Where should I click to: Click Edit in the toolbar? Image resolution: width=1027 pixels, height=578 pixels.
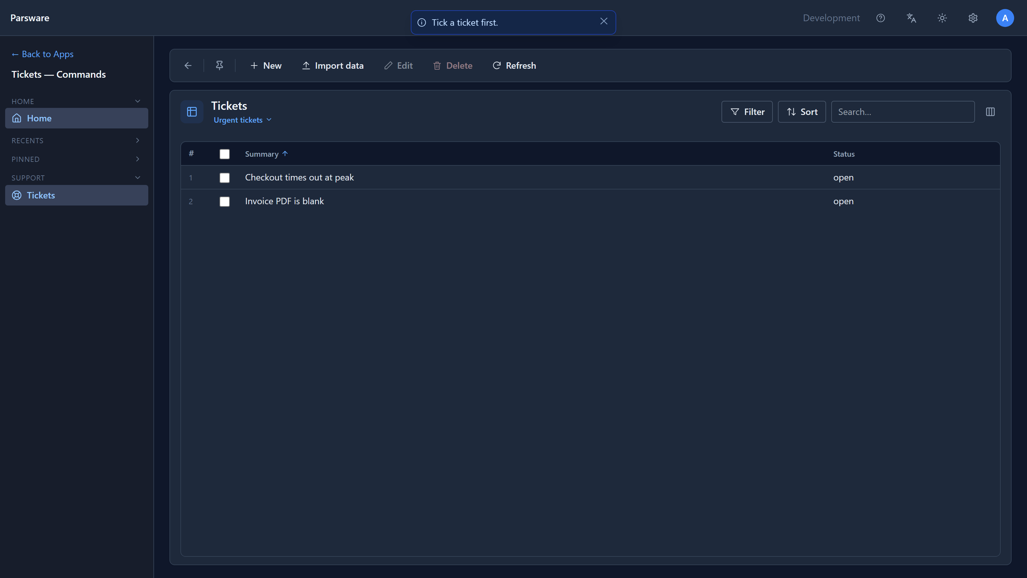point(398,66)
